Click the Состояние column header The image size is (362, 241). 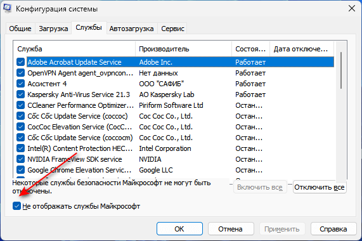(250, 49)
